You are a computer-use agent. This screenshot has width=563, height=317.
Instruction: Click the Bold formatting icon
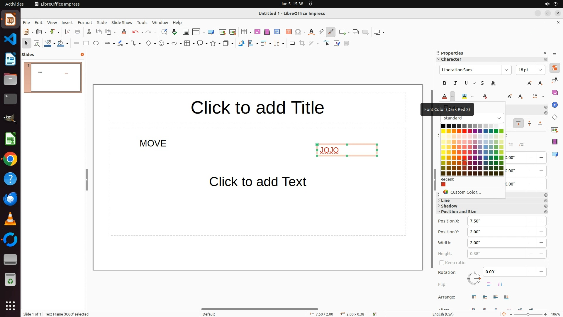[445, 83]
